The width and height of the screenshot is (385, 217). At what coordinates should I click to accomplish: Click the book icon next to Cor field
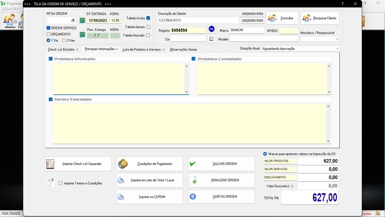(211, 39)
